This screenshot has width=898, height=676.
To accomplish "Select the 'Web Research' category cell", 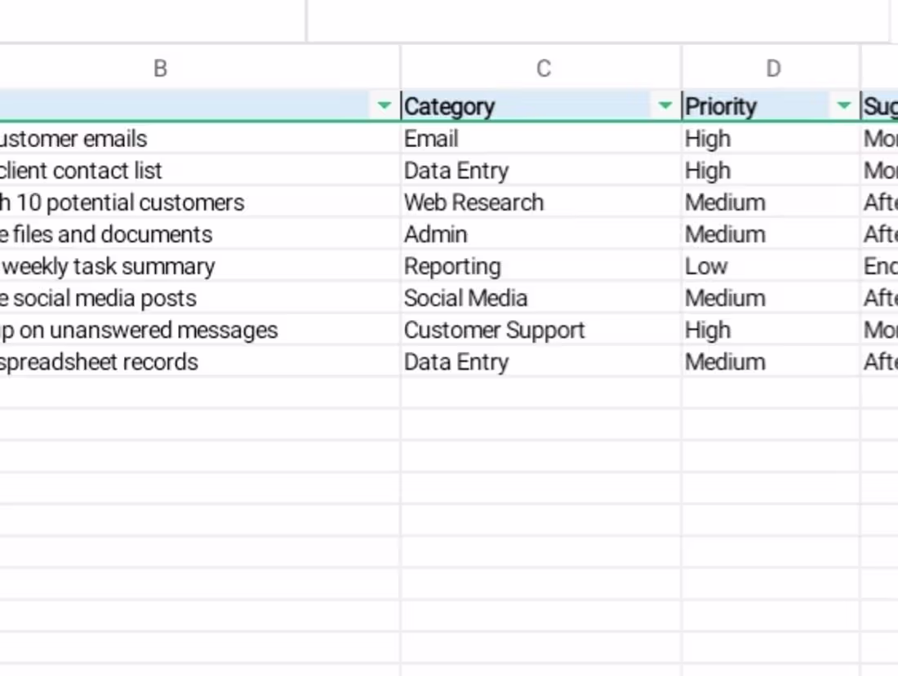I will [x=541, y=202].
